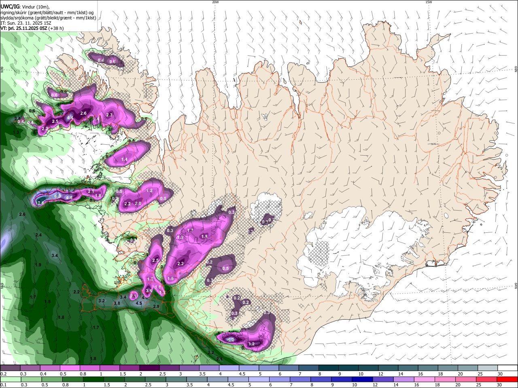Image resolution: width=518 pixels, height=388 pixels.
Task: Click the '3.6' snow value near Reykjavik
Action: (149, 291)
